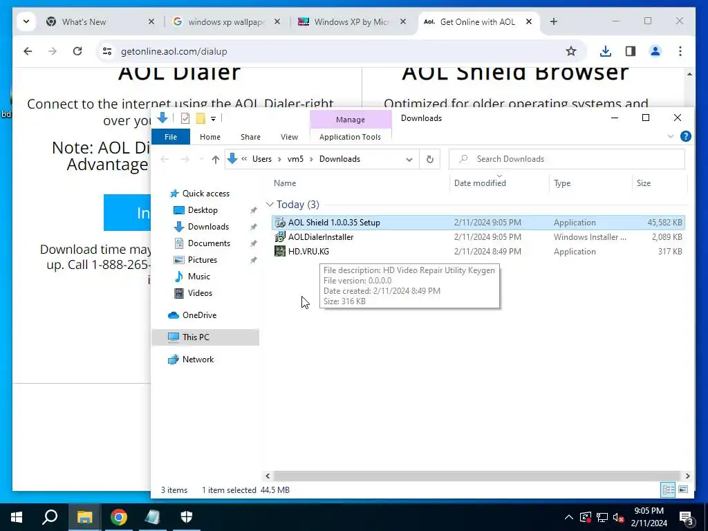This screenshot has height=531, width=708.
Task: Open Chrome tab search dropdown
Action: point(26,21)
